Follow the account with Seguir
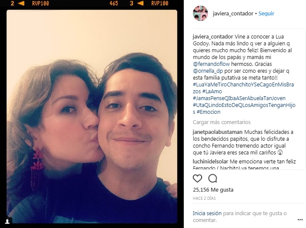The height and width of the screenshot is (228, 306). point(266,14)
